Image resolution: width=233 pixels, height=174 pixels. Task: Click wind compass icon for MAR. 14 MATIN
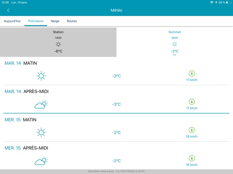pos(192,73)
